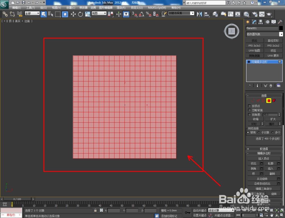Select the Move tool
Screen dimensions: 285x218
pyautogui.click(x=73, y=14)
